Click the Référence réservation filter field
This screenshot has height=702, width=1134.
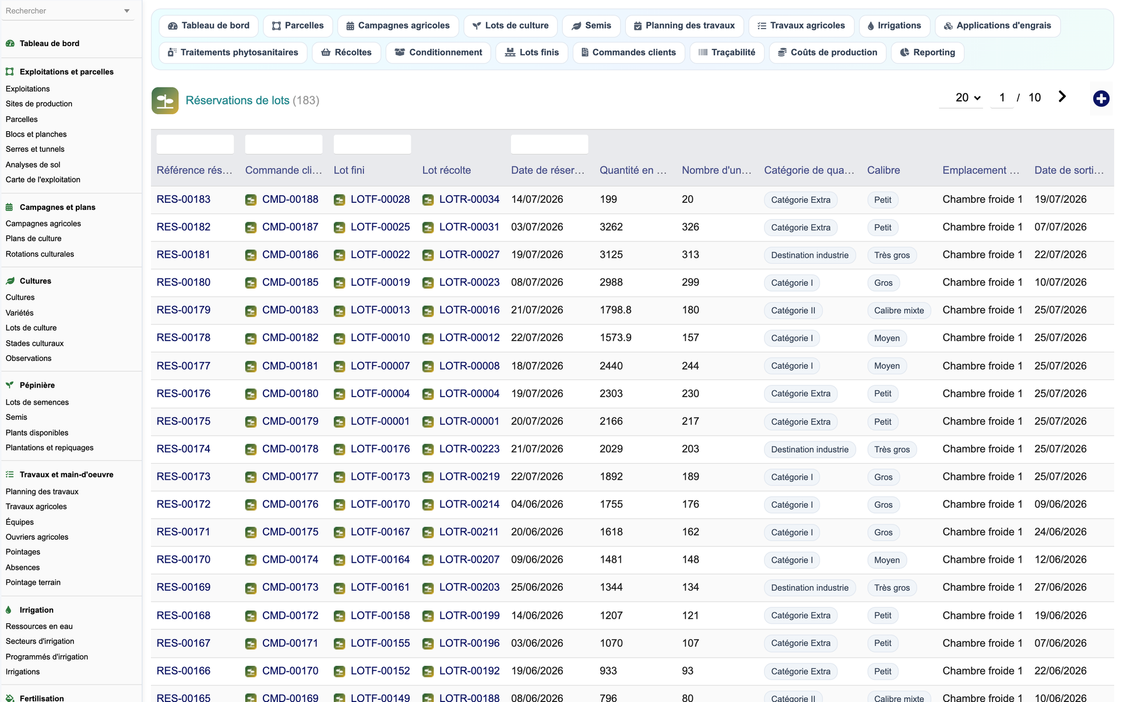pyautogui.click(x=195, y=144)
